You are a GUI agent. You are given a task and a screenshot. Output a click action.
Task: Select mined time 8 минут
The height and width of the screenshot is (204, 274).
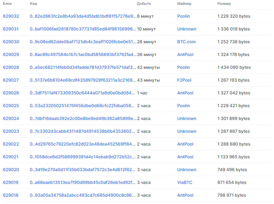point(145,16)
